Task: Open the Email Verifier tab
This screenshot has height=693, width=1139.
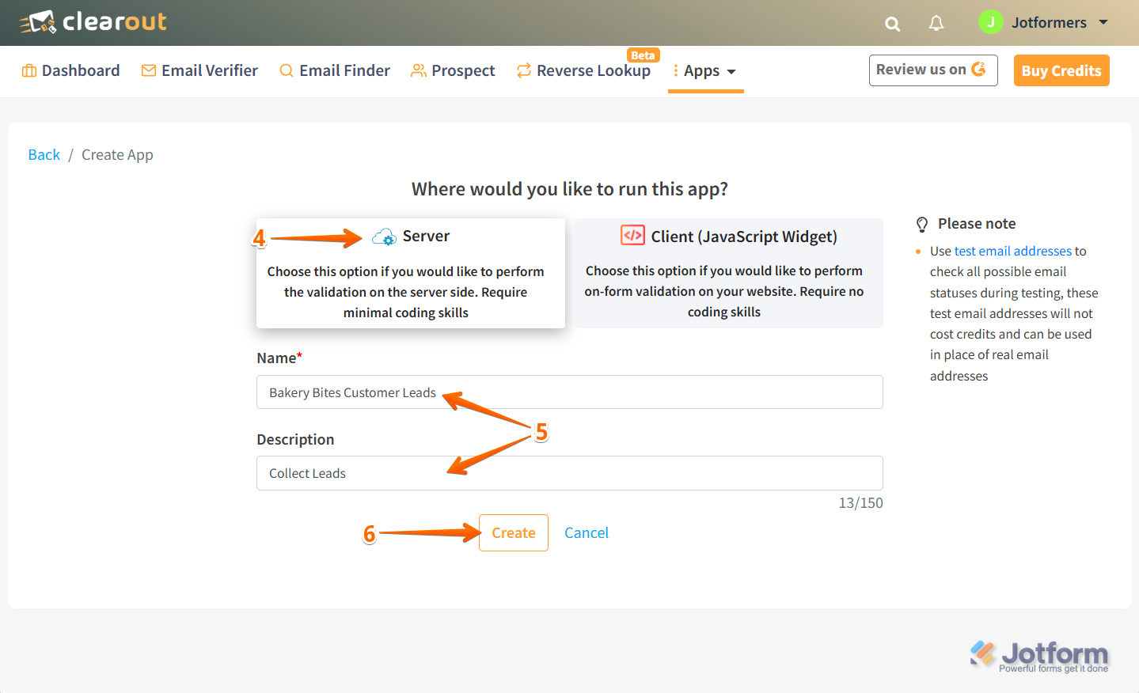Action: pyautogui.click(x=199, y=70)
